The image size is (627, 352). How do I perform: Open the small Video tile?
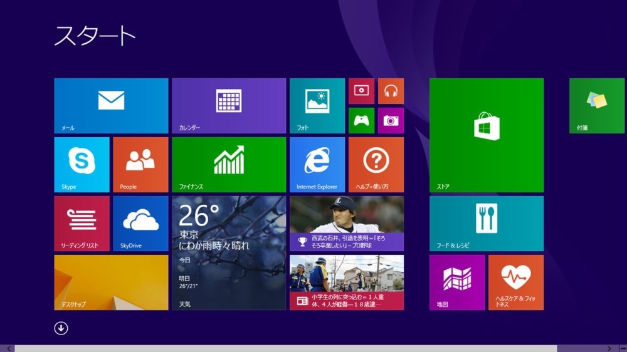361,91
